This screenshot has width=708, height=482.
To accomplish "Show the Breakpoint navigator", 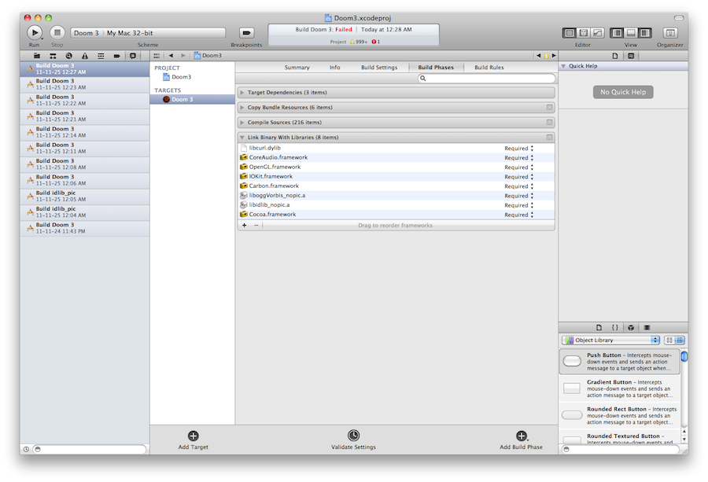I will coord(117,56).
